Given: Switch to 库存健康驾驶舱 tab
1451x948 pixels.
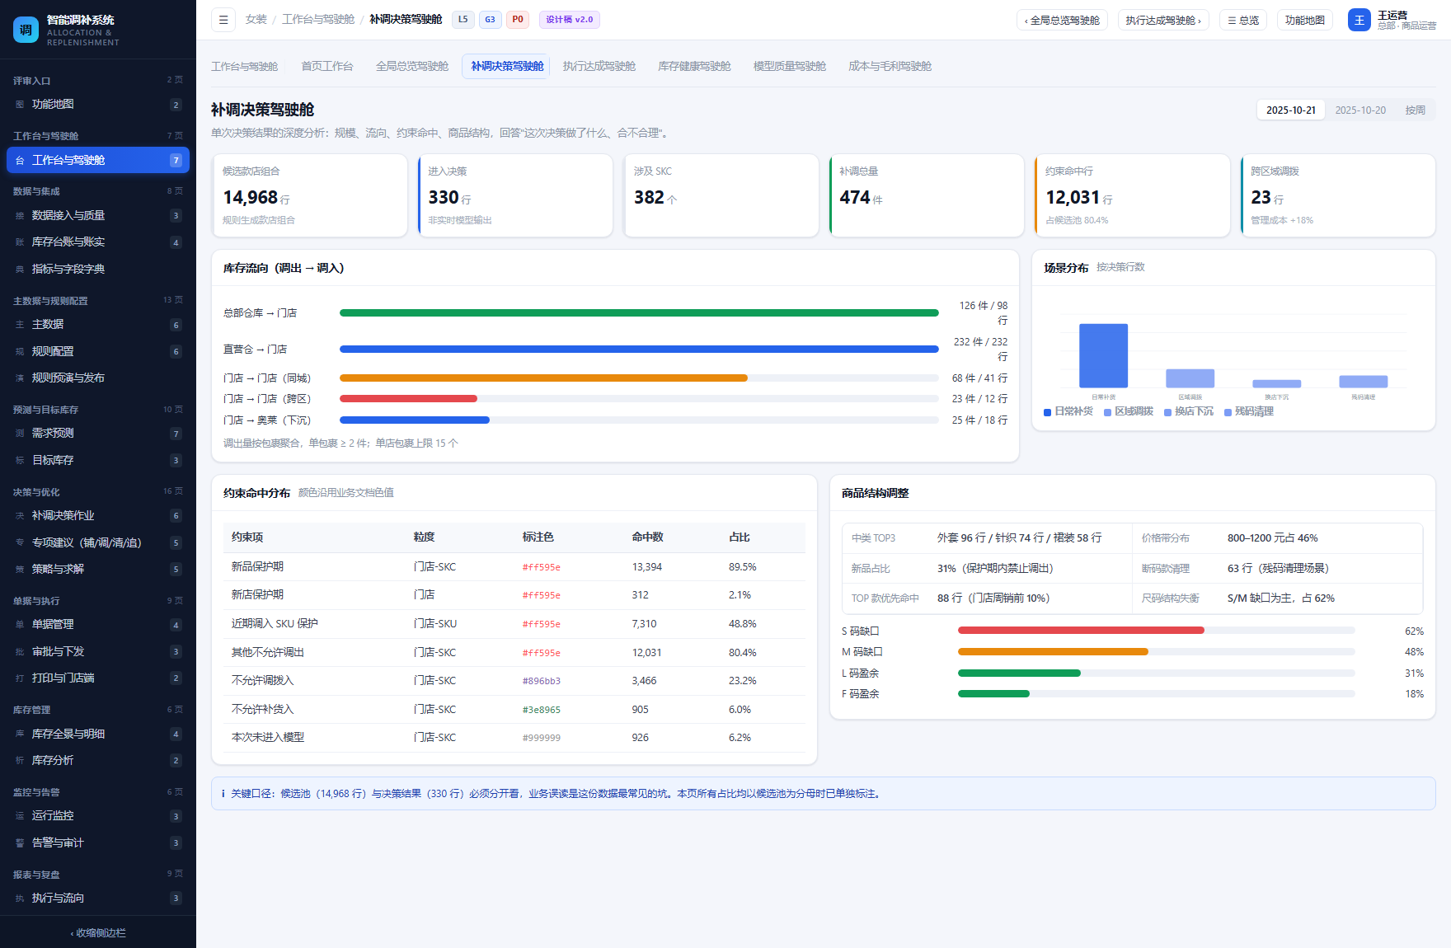Looking at the screenshot, I should [x=694, y=66].
